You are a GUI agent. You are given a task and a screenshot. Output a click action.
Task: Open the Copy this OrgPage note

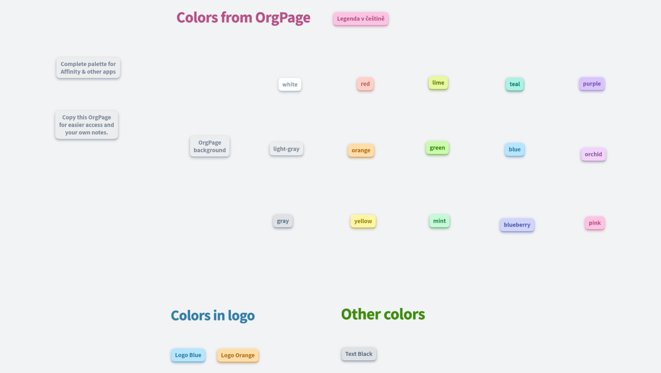(87, 124)
